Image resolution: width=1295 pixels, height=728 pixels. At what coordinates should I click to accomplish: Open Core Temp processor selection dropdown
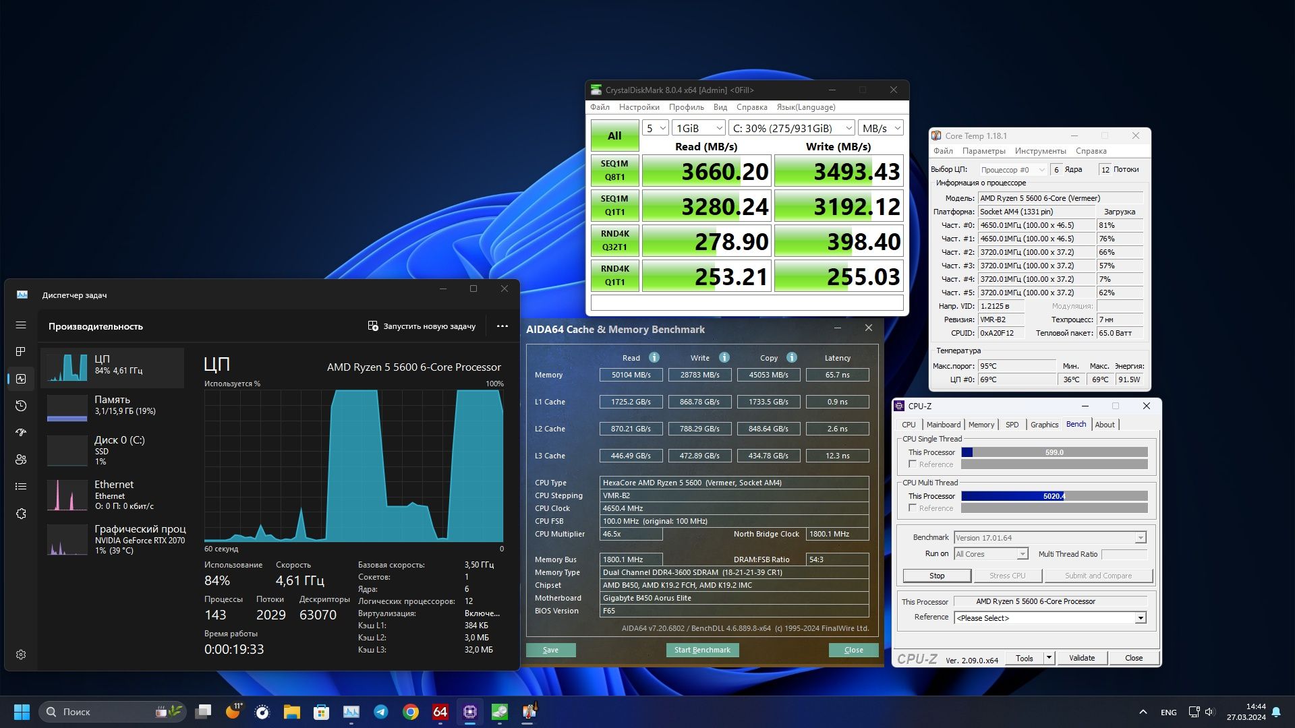[x=1012, y=170]
